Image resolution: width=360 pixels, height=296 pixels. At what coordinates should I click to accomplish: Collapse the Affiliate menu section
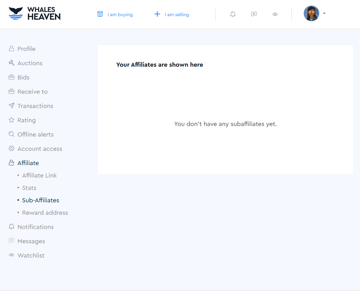click(x=28, y=163)
